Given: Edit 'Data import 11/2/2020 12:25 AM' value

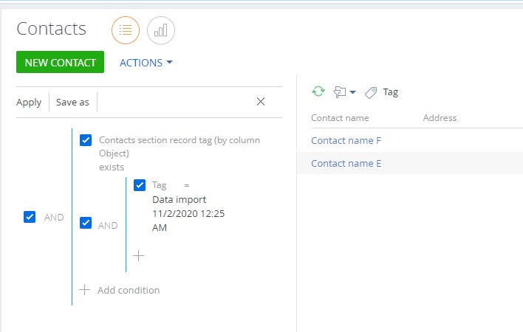Looking at the screenshot, I should 188,213.
